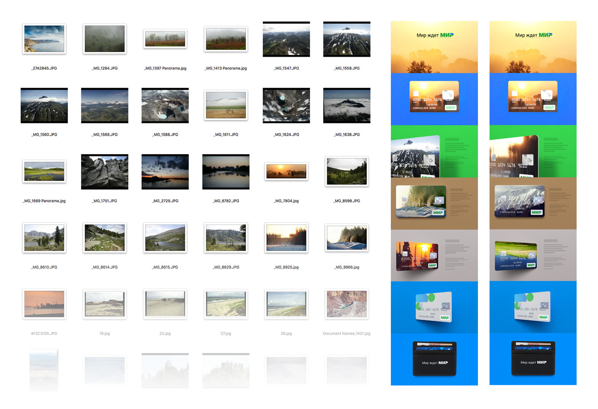This screenshot has height=409, width=598.
Task: Click the _MG_6782.JPG file name label
Action: click(x=226, y=201)
